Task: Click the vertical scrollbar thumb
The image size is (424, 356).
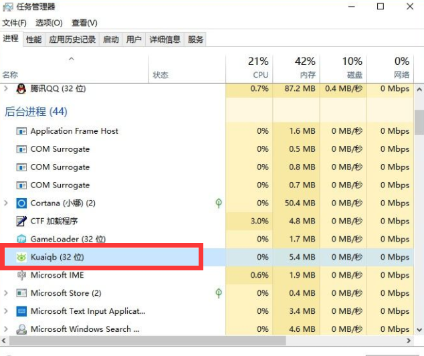Action: point(419,122)
